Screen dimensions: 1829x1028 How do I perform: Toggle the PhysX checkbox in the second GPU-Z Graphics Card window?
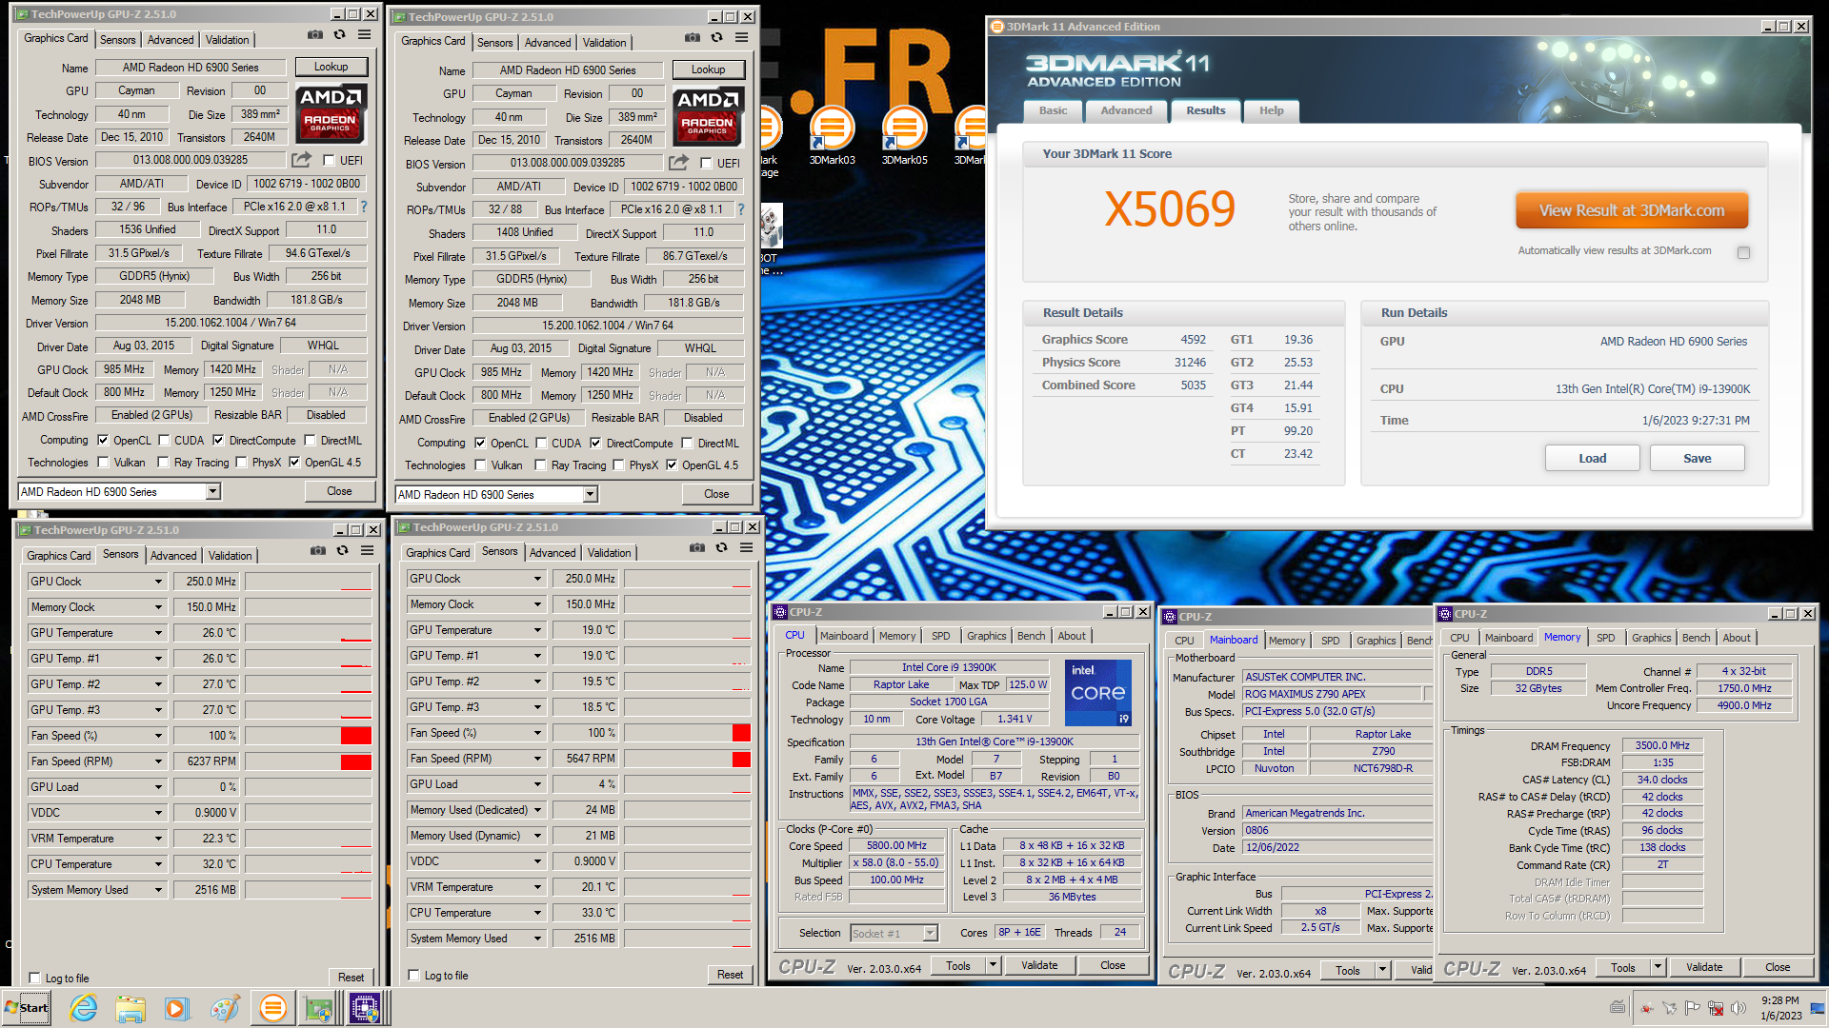click(x=618, y=465)
